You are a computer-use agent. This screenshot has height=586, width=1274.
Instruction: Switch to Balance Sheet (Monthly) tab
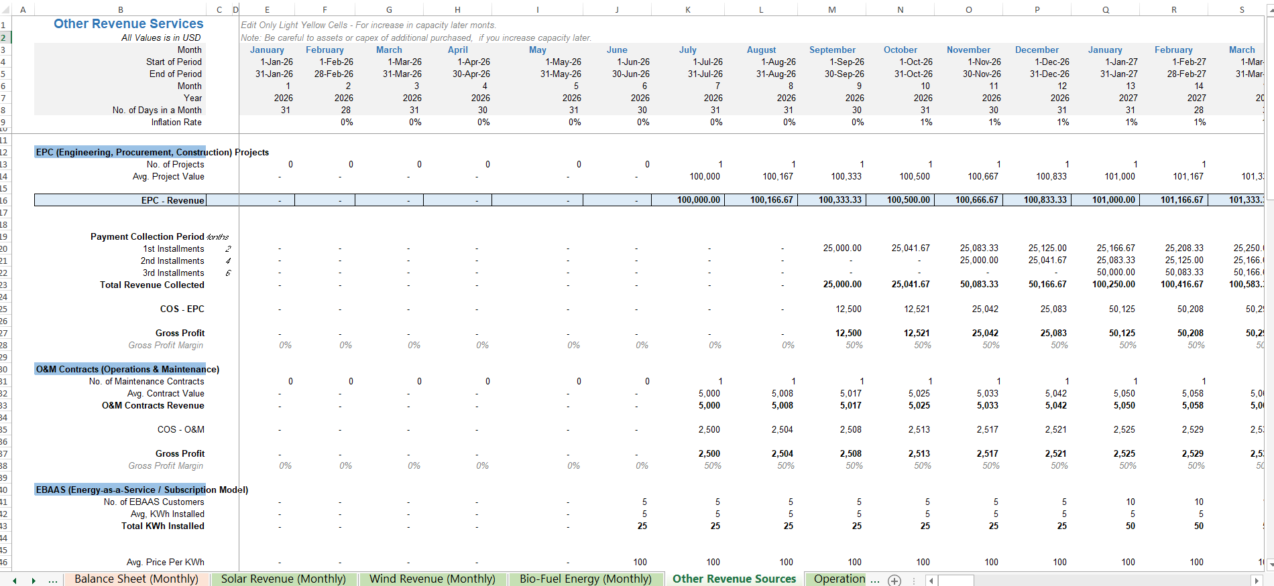click(136, 579)
